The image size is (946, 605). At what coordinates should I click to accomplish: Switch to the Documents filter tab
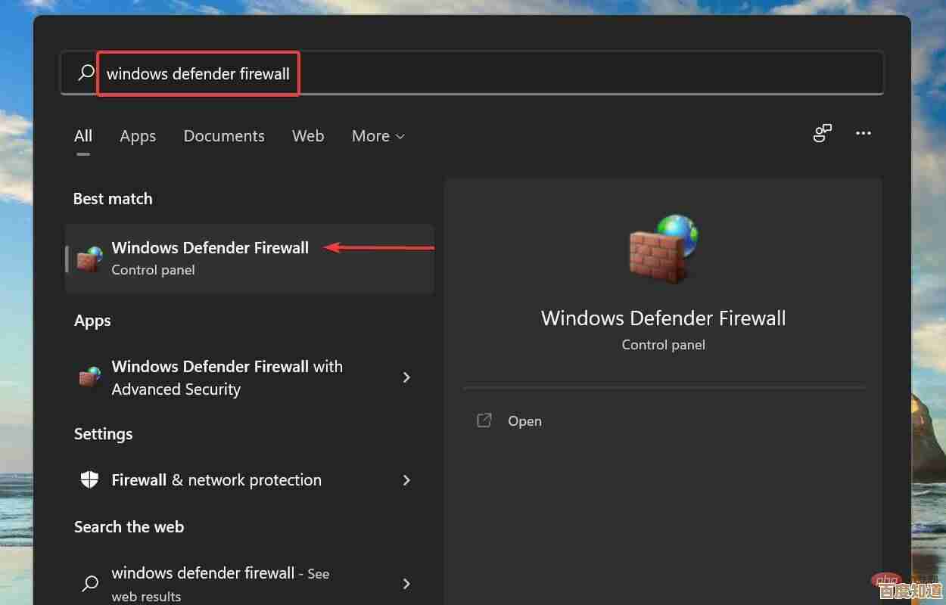click(x=224, y=136)
